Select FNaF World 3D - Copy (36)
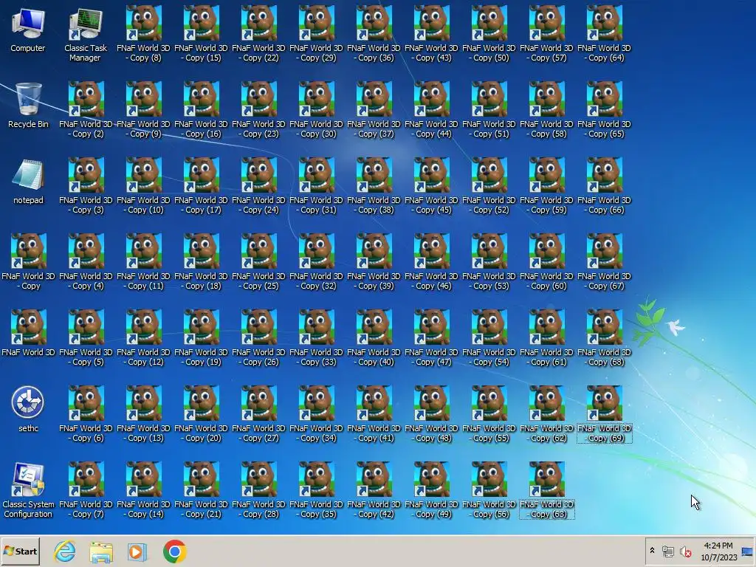The image size is (756, 567). tap(374, 33)
